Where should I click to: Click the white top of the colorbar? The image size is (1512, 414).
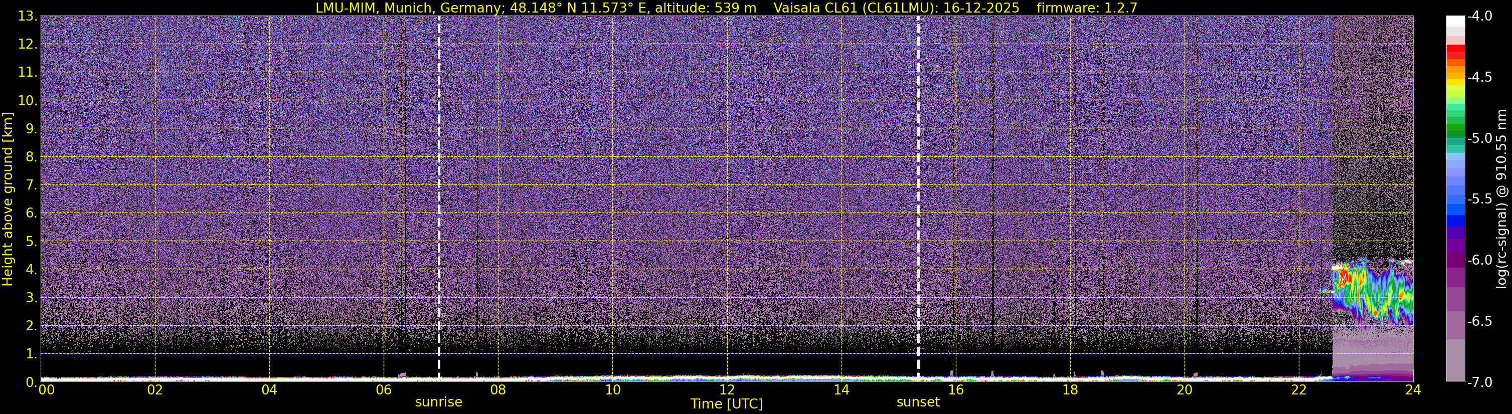point(1455,21)
